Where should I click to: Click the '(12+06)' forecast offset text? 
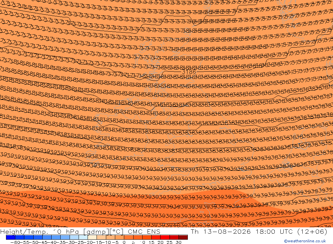312,231
